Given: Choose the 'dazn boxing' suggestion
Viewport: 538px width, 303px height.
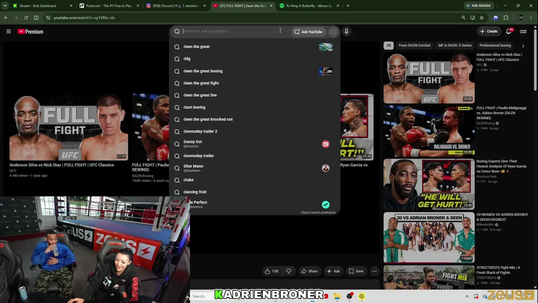Looking at the screenshot, I should pyautogui.click(x=255, y=107).
